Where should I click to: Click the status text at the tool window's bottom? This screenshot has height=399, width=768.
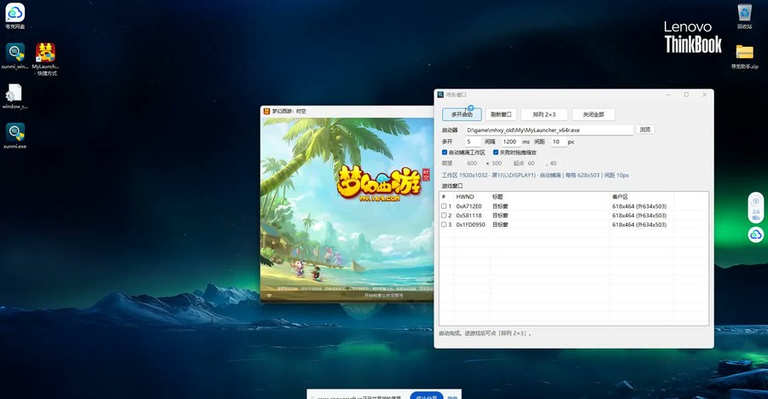pos(485,333)
